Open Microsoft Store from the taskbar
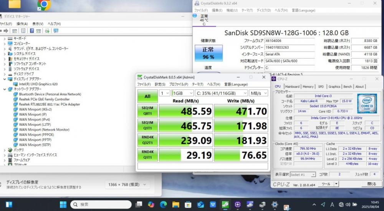The height and width of the screenshot is (211, 384). tap(188, 204)
